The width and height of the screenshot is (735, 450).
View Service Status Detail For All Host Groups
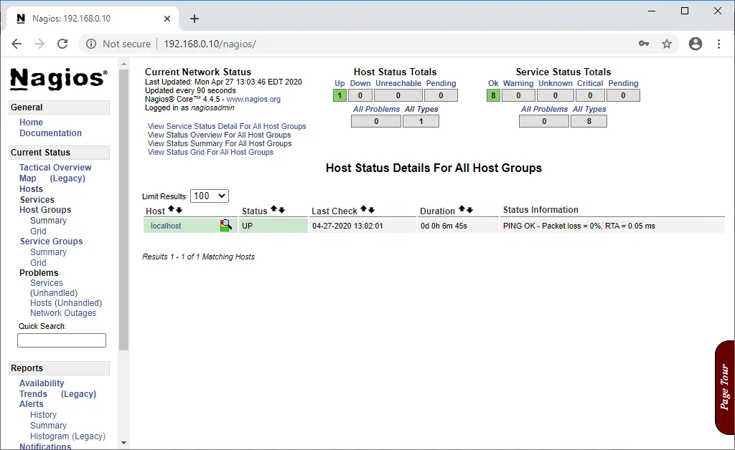point(227,126)
